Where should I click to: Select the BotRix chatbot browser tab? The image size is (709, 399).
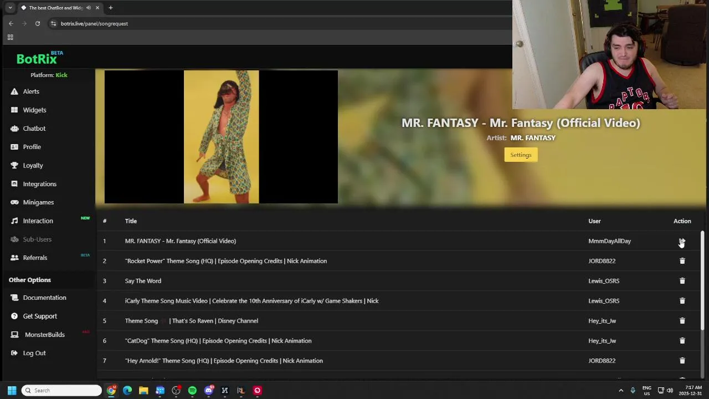point(55,8)
